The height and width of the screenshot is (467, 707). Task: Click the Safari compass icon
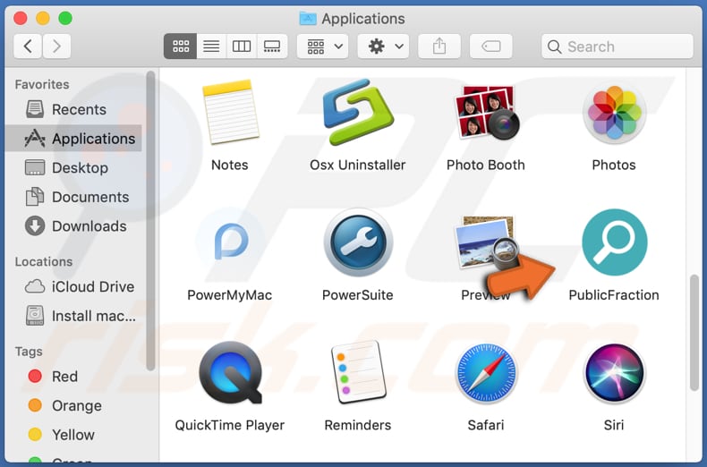[486, 373]
